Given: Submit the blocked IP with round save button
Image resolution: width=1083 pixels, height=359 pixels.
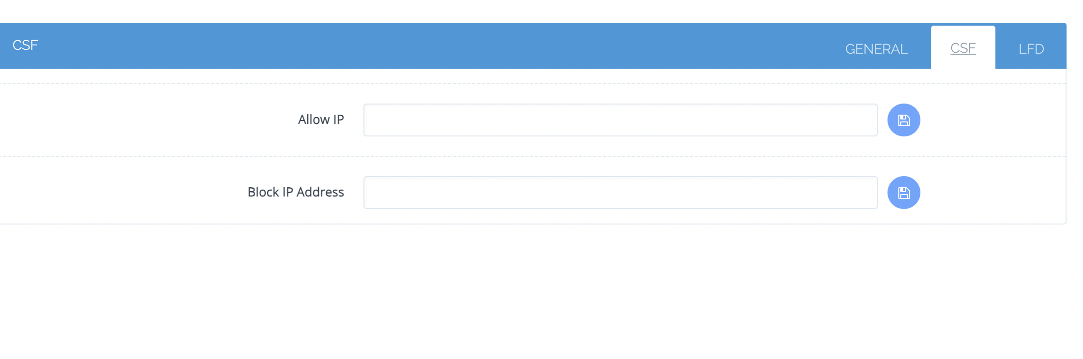Looking at the screenshot, I should pyautogui.click(x=903, y=193).
